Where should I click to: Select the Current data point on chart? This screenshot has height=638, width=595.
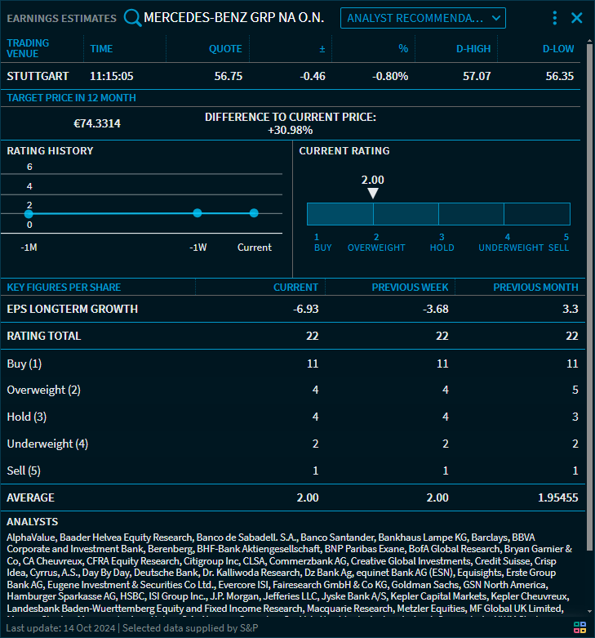[x=254, y=213]
